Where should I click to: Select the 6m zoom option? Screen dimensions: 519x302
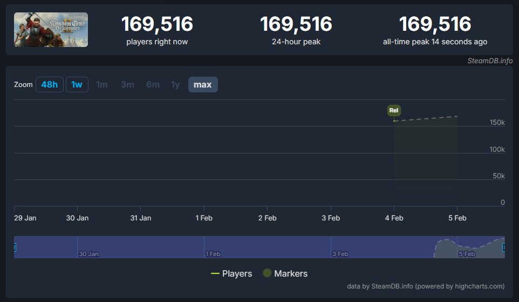coord(153,85)
